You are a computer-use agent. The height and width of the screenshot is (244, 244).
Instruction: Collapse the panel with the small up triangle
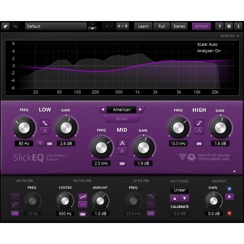[x=234, y=171]
